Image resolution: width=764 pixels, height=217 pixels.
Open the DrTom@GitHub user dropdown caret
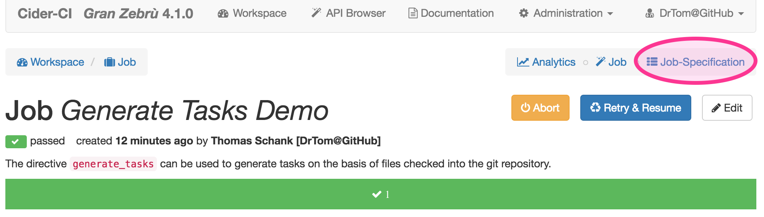click(741, 14)
